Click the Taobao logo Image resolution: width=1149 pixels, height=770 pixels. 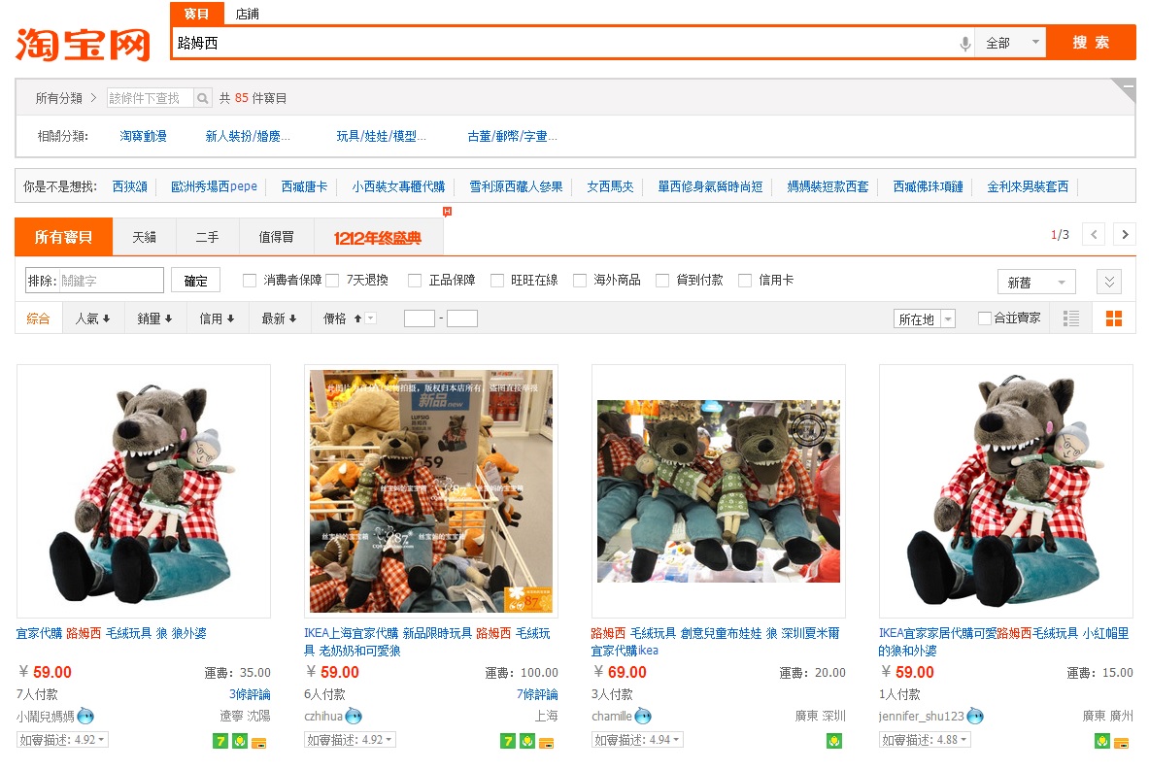point(84,43)
